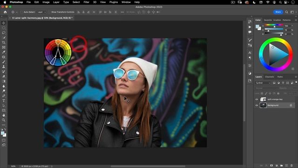Viewport: 298px width, 168px height.
Task: Select the Hand tool
Action: pos(4,115)
